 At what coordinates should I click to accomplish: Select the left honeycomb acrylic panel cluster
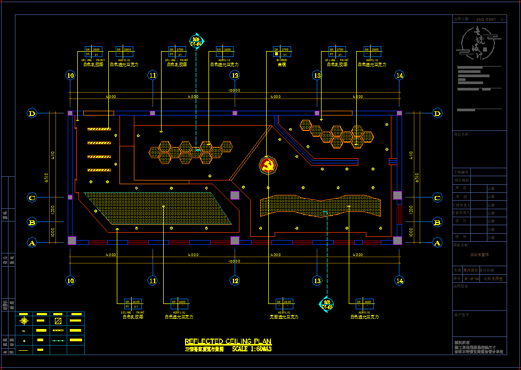tap(191, 152)
